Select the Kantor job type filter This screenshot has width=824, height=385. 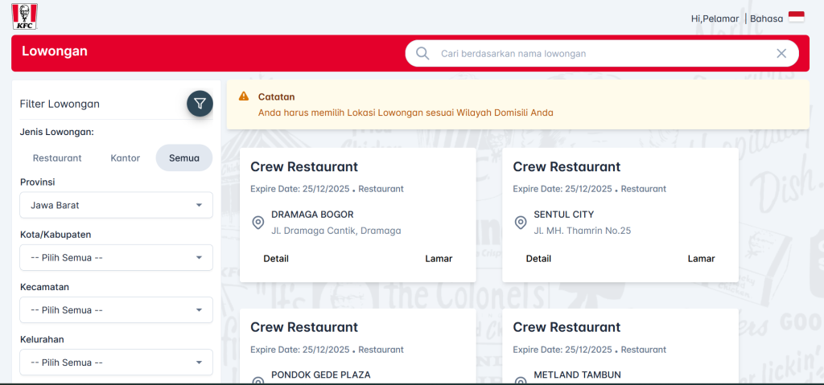[x=125, y=158]
